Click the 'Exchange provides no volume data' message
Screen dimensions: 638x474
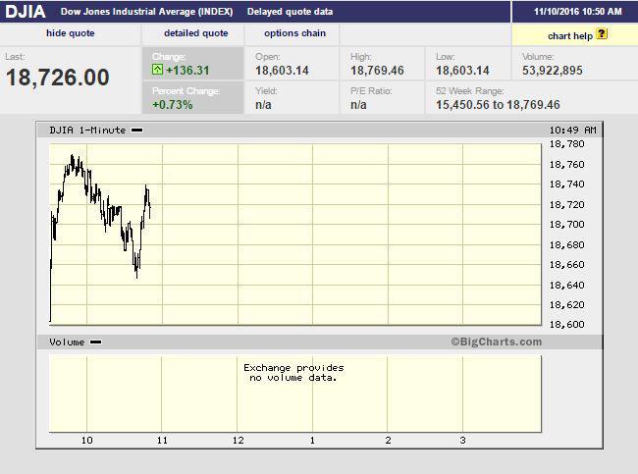(293, 372)
